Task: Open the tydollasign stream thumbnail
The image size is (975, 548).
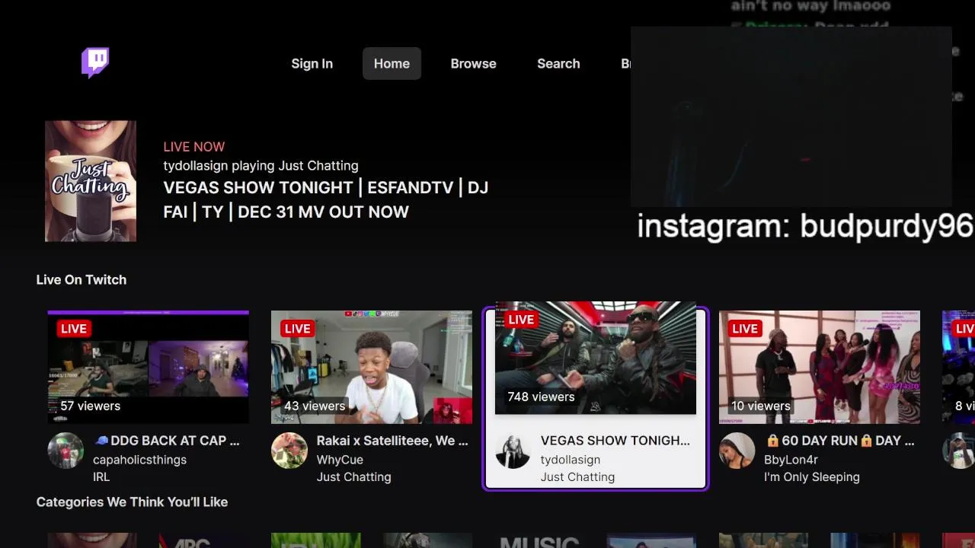Action: (x=596, y=358)
